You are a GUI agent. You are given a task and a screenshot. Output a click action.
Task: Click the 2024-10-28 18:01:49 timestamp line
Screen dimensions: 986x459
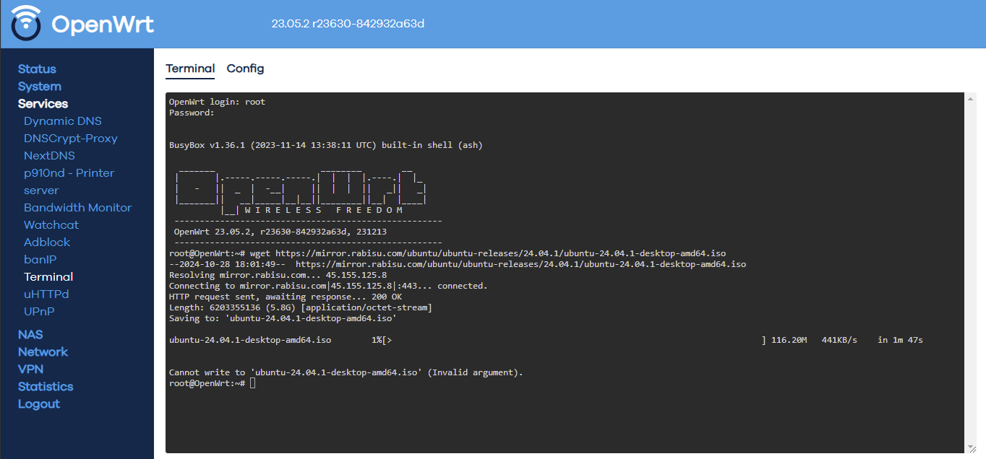tap(458, 264)
